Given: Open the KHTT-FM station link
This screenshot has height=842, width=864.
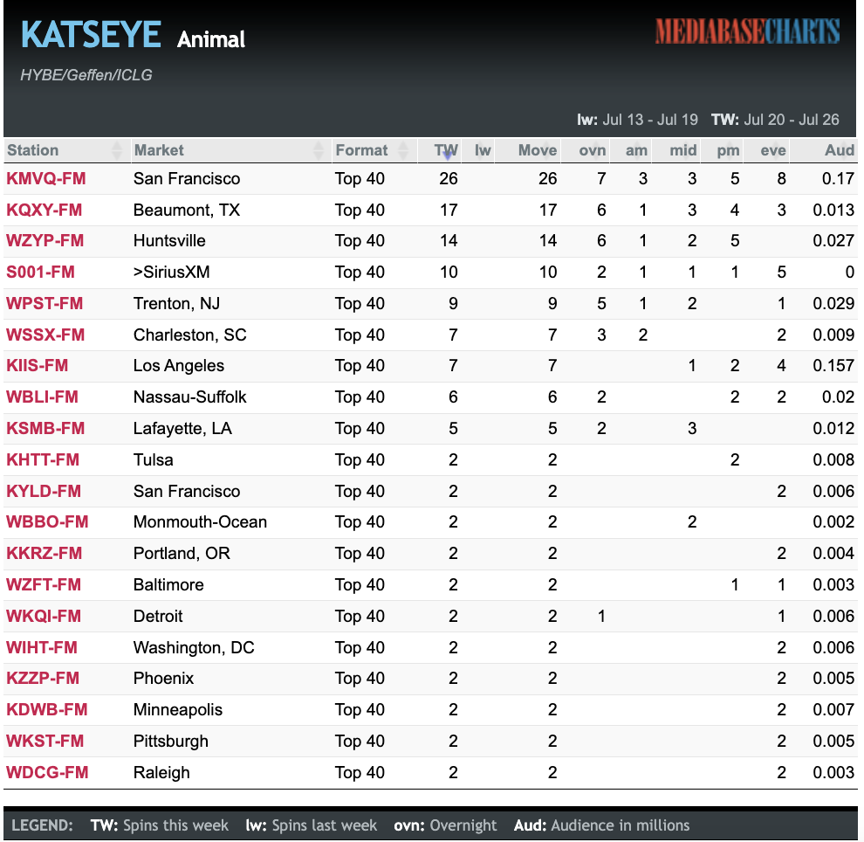Looking at the screenshot, I should [43, 460].
